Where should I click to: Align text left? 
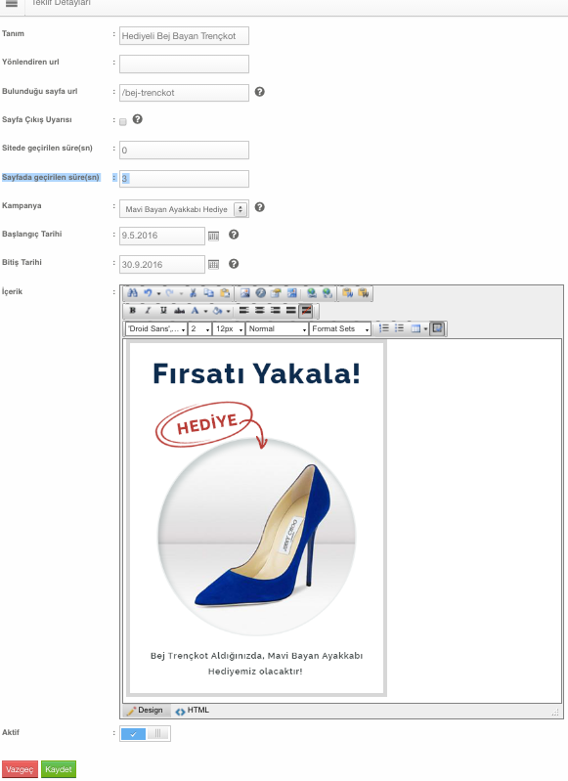(x=244, y=311)
